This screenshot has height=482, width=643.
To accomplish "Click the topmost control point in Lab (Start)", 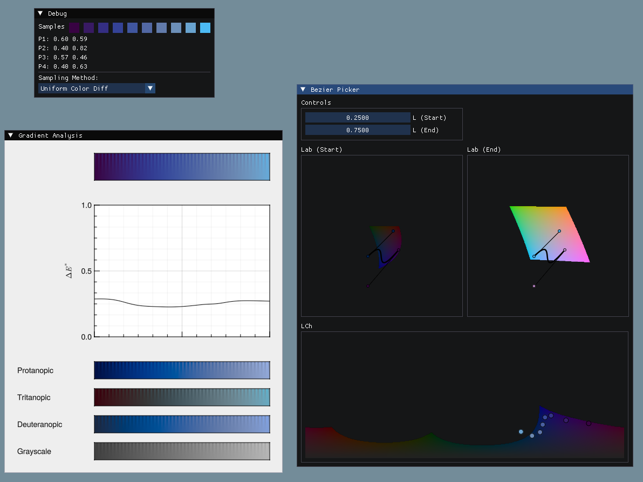I will (393, 231).
